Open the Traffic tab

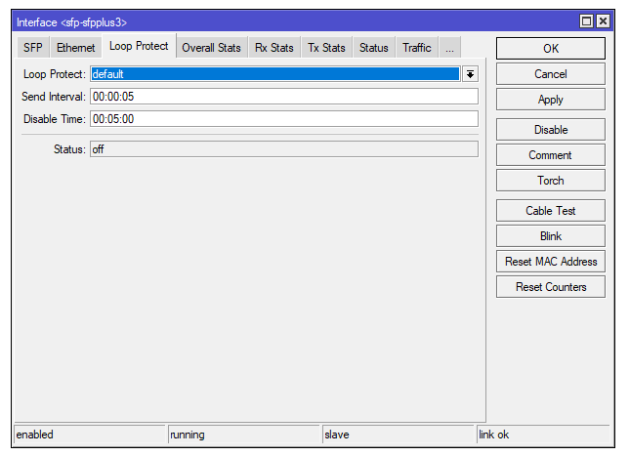[x=417, y=48]
